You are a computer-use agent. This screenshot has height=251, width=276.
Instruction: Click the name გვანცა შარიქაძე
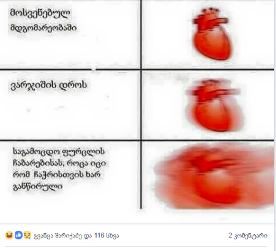click(x=58, y=236)
